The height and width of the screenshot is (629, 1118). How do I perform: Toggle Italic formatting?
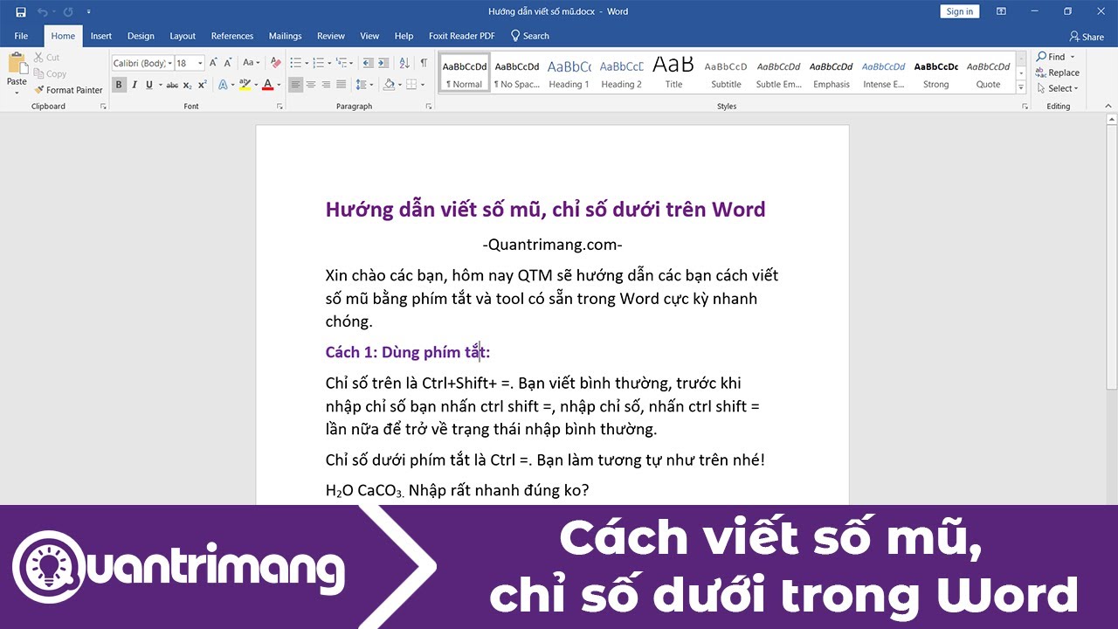tap(135, 85)
